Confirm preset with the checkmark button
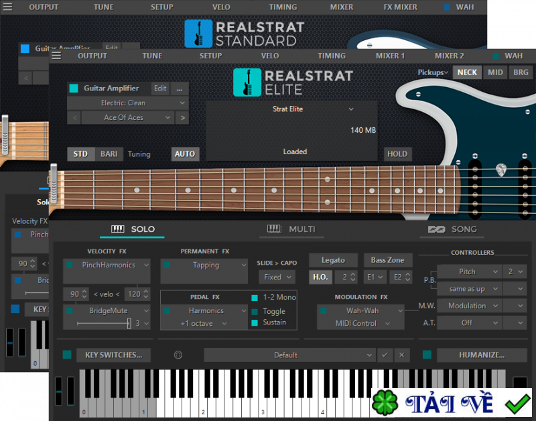 pyautogui.click(x=385, y=355)
